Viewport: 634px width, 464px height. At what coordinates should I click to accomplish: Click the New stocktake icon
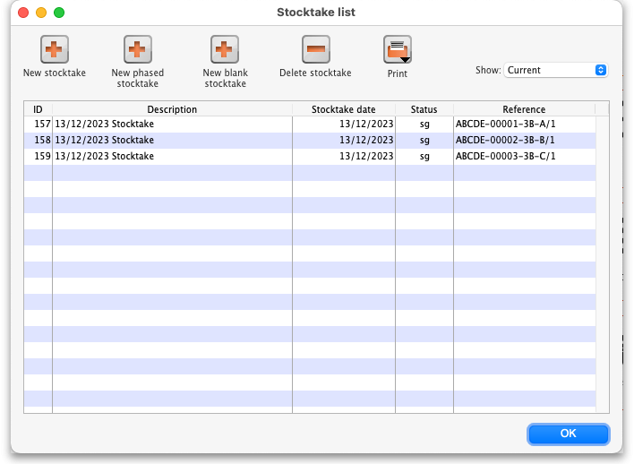[x=55, y=50]
